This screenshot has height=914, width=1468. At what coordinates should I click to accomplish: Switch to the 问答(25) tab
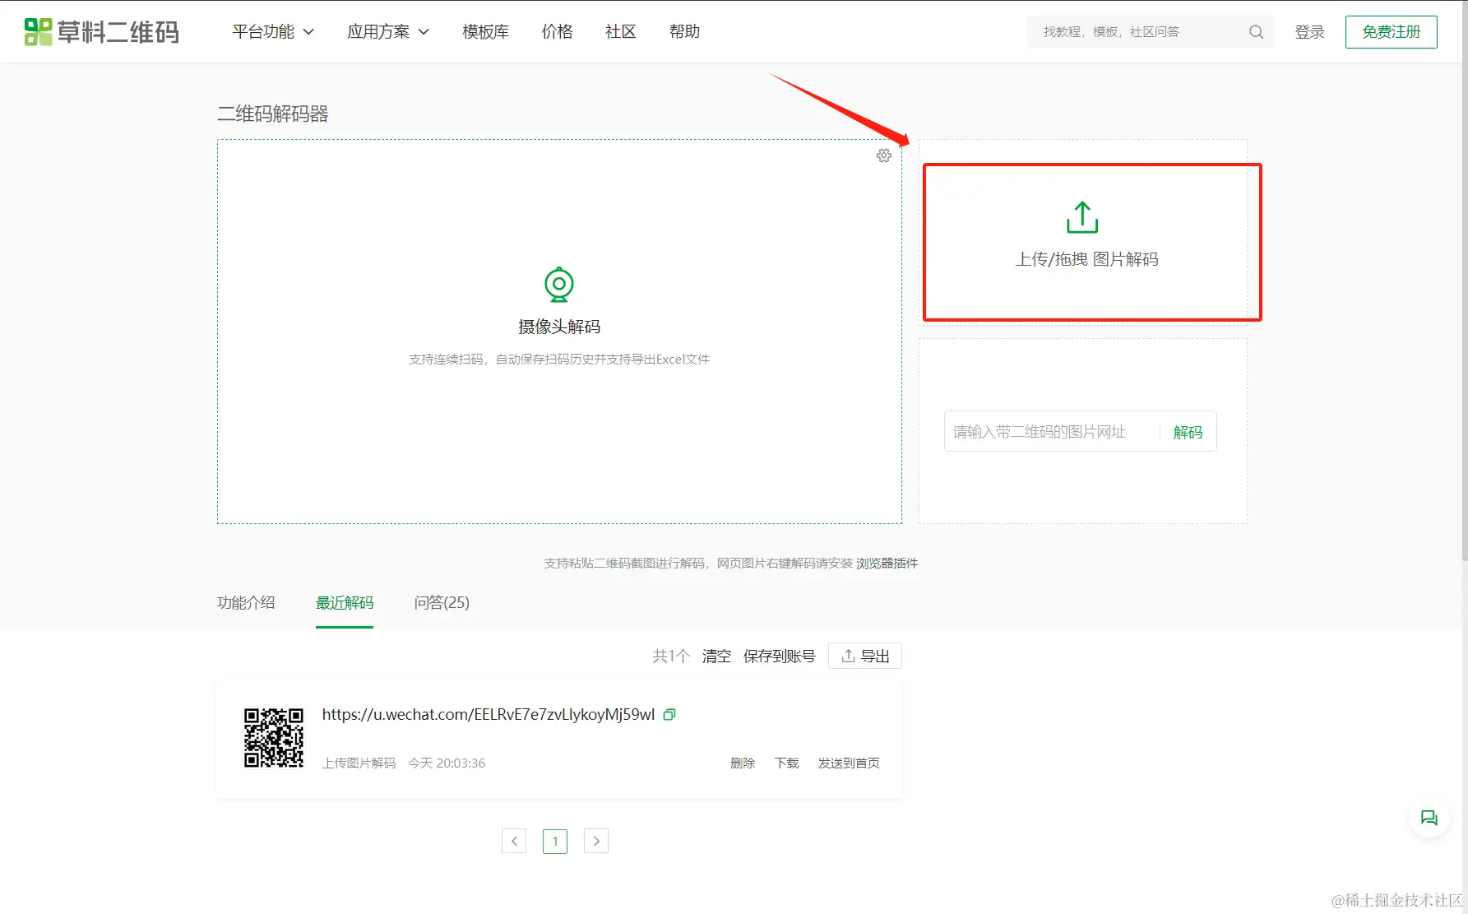click(442, 603)
